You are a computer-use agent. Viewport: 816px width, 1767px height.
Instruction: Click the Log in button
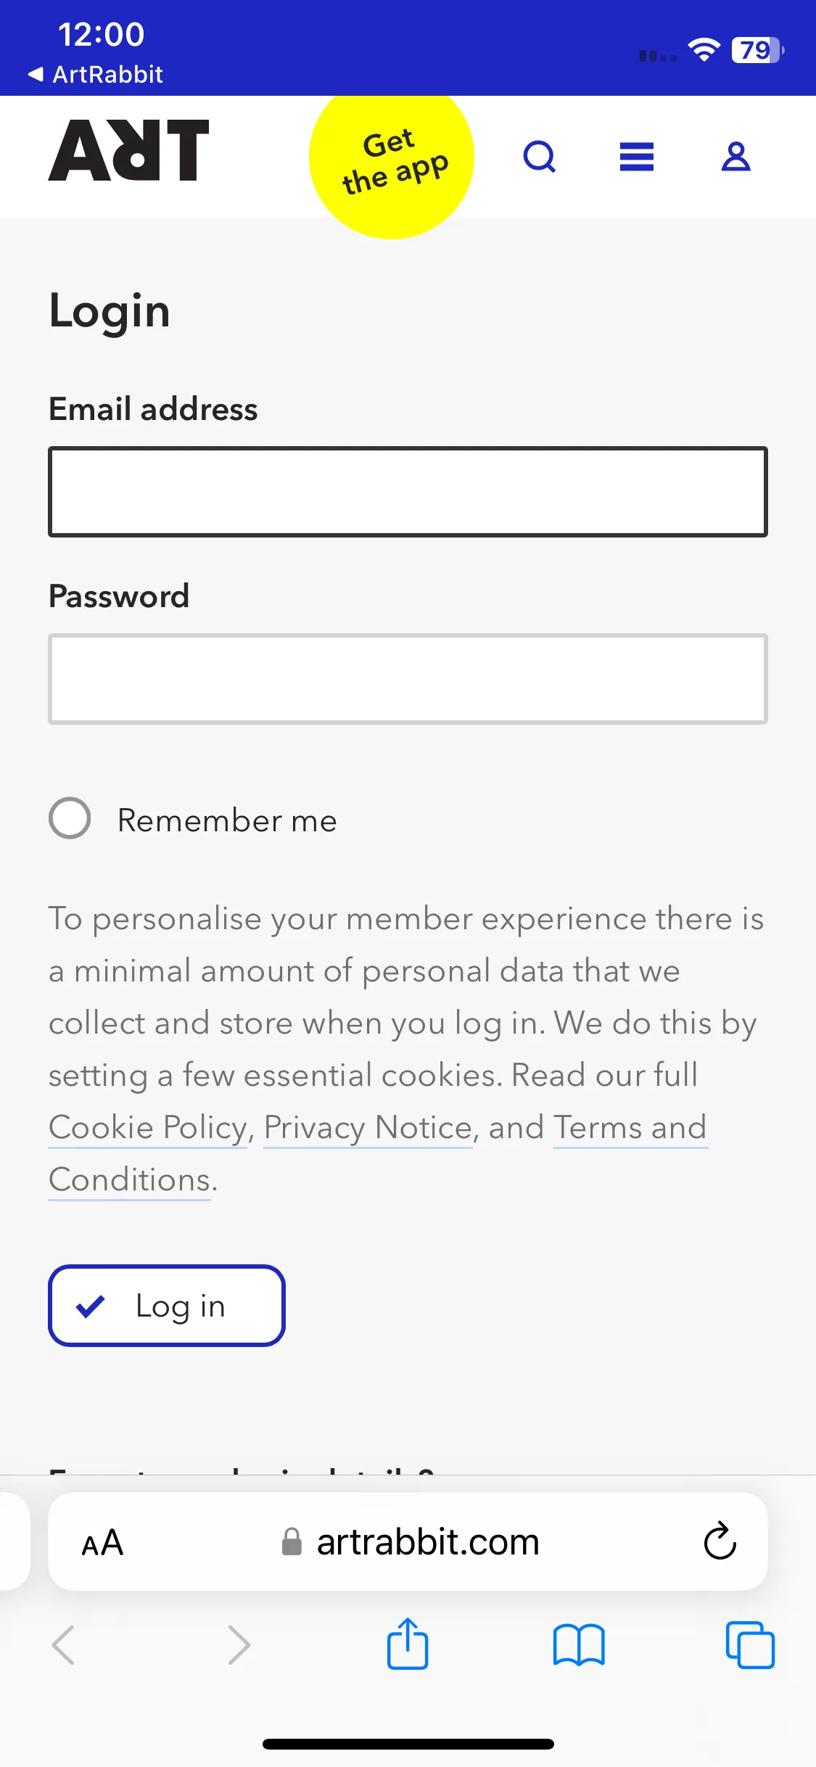tap(167, 1306)
